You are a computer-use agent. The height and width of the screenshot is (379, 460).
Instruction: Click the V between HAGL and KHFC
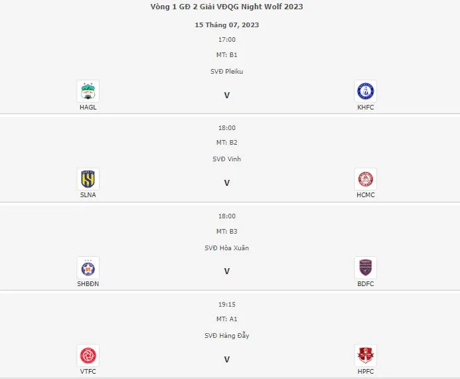point(226,95)
